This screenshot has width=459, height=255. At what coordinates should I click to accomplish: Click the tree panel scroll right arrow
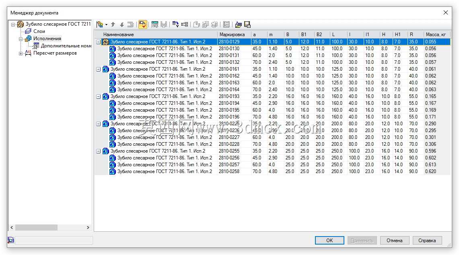88,227
